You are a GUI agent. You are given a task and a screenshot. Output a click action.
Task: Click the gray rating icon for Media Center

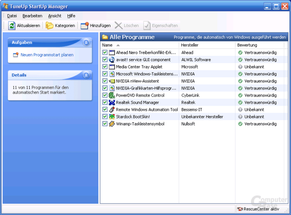coord(240,67)
